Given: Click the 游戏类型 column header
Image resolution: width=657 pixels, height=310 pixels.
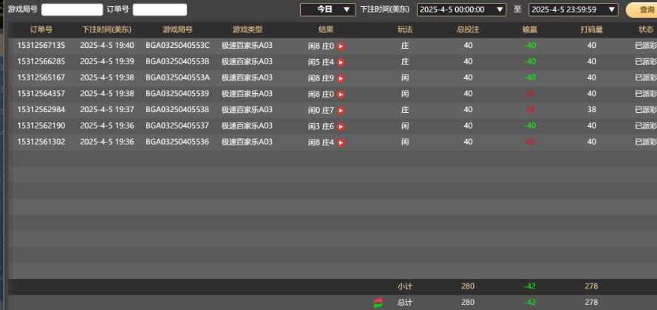Looking at the screenshot, I should (x=248, y=30).
